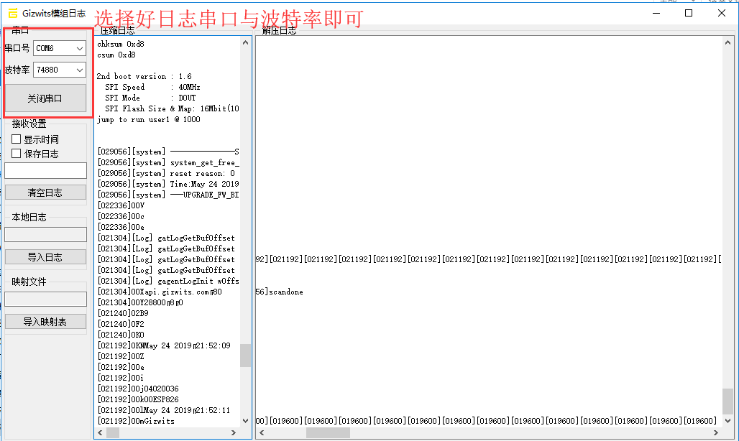Enable the 显示时间 checkbox

[17, 139]
